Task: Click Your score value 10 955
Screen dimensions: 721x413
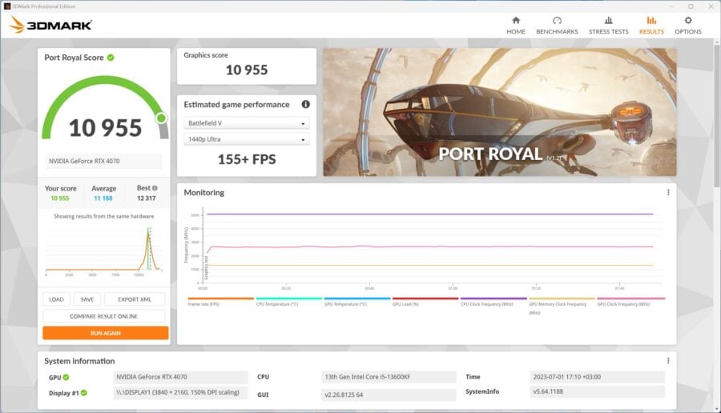Action: pos(60,198)
